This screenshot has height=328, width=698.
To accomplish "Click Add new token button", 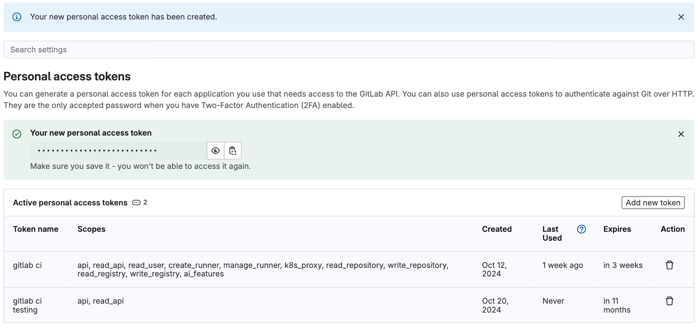I will tap(653, 203).
